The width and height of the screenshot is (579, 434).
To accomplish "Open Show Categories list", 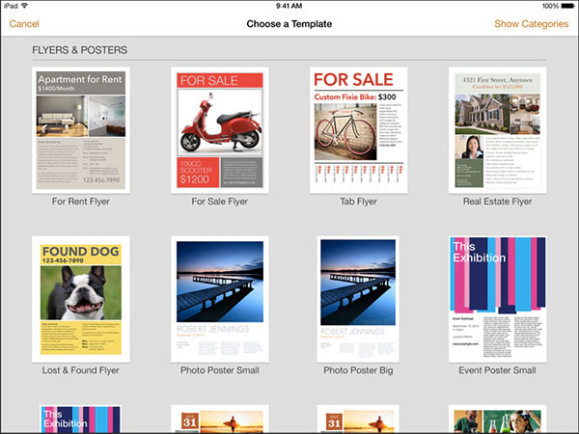I will 532,24.
